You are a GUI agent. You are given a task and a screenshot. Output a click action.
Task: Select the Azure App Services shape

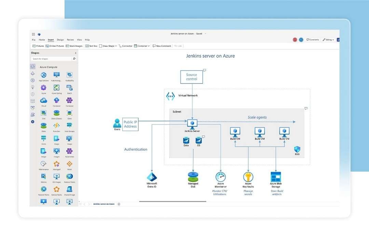tap(43, 74)
